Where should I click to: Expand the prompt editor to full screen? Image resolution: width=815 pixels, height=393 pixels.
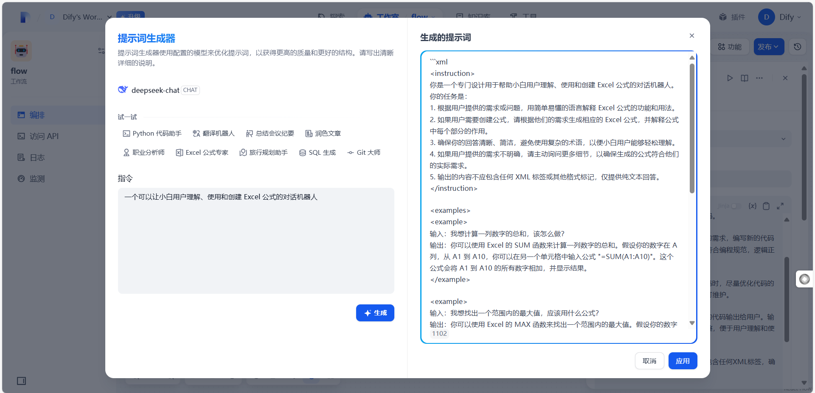[x=780, y=206]
